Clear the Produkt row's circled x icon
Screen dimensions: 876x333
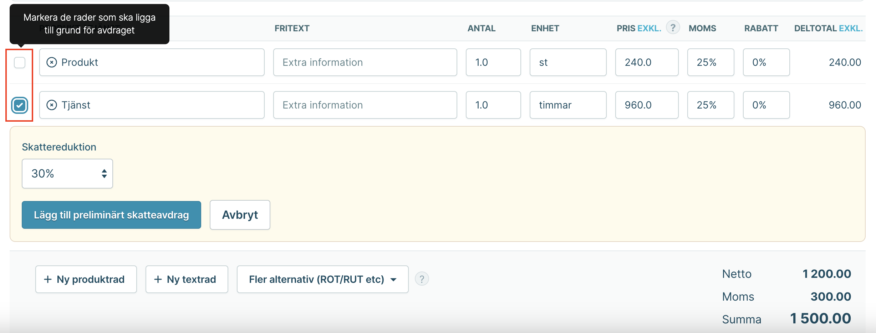click(x=52, y=62)
